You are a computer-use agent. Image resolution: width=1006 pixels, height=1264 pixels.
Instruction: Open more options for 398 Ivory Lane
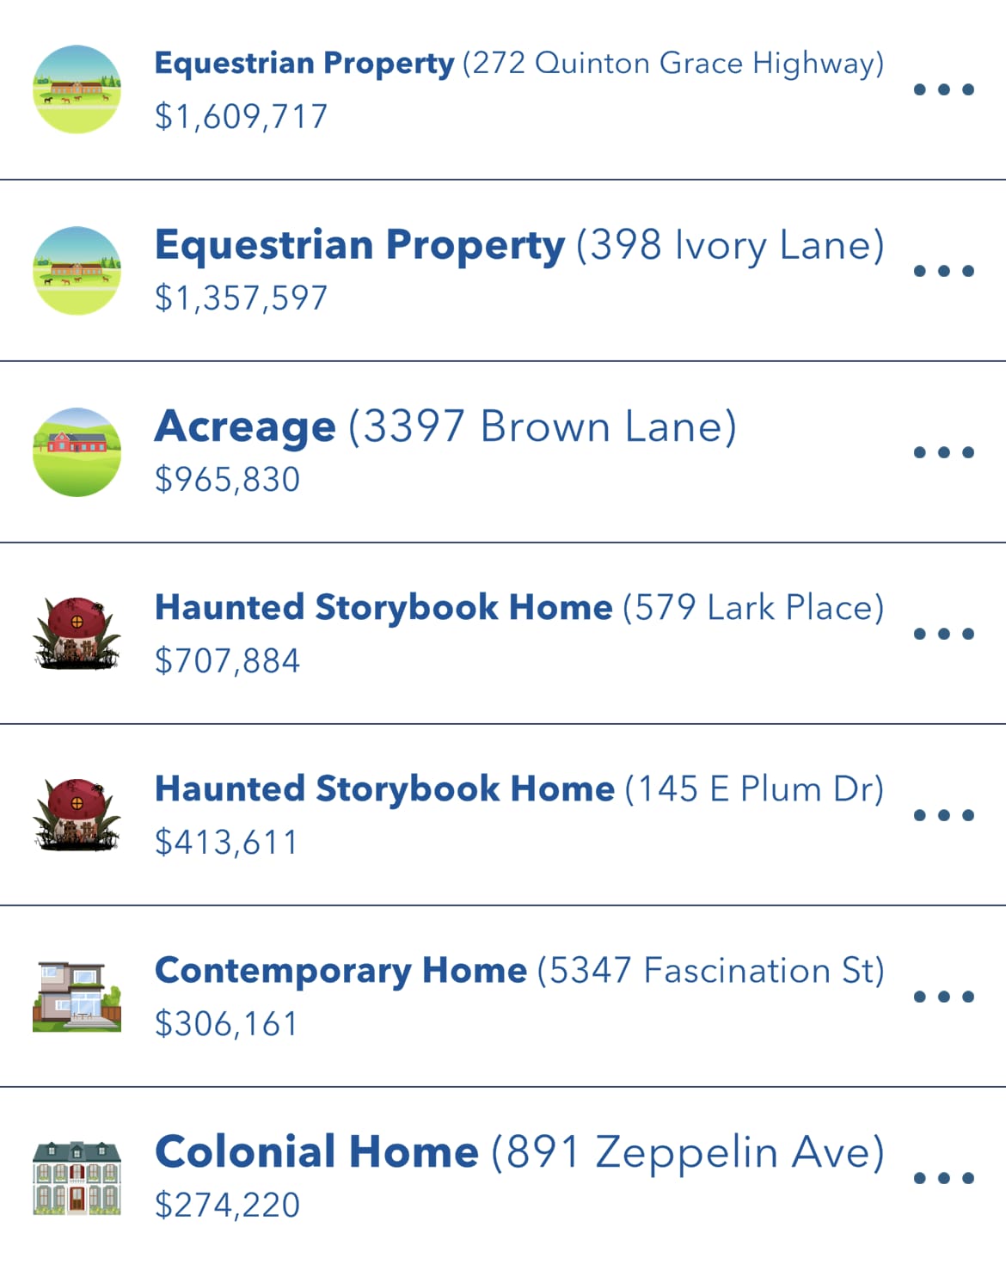point(943,271)
